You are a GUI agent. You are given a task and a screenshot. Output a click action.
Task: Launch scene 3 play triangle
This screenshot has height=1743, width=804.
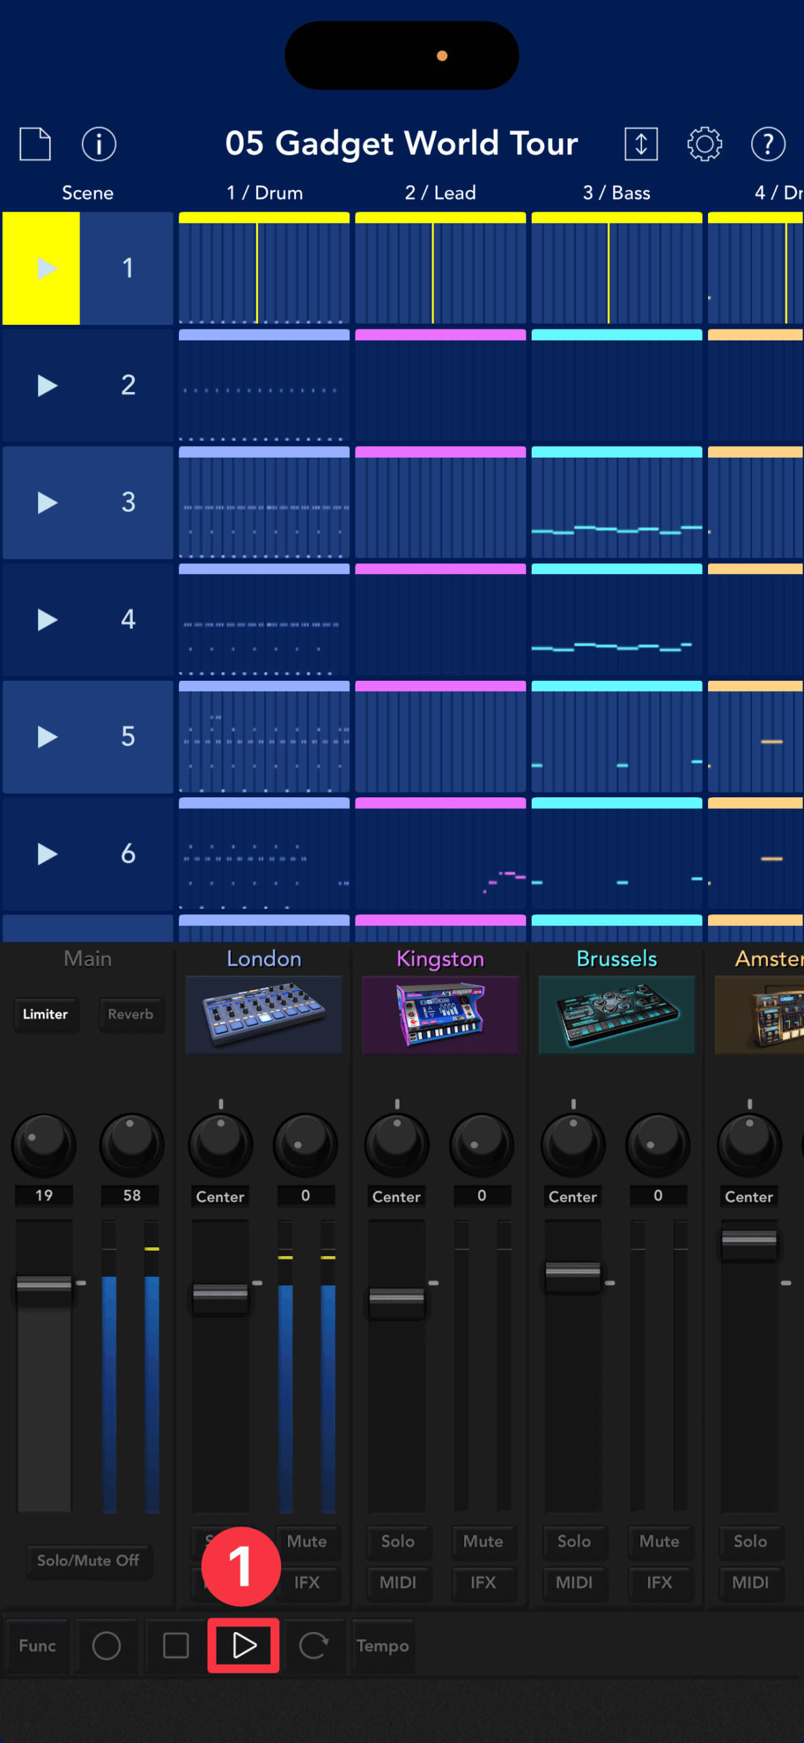[47, 502]
